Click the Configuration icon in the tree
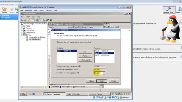The width and height of the screenshot is (182, 102). [x=24, y=33]
